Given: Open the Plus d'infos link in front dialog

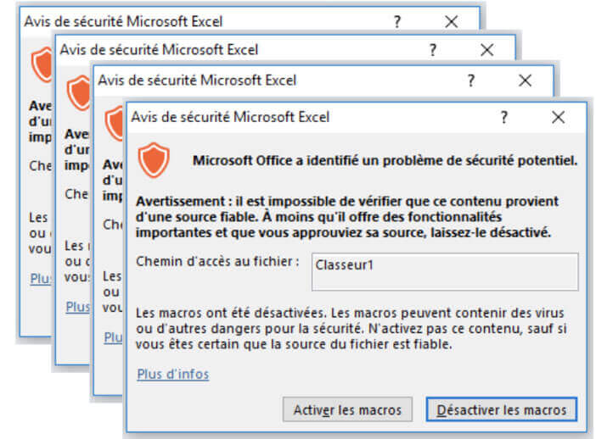Looking at the screenshot, I should click(x=173, y=374).
